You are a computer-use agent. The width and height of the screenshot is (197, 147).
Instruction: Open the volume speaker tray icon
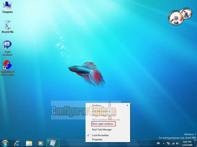(x=178, y=143)
